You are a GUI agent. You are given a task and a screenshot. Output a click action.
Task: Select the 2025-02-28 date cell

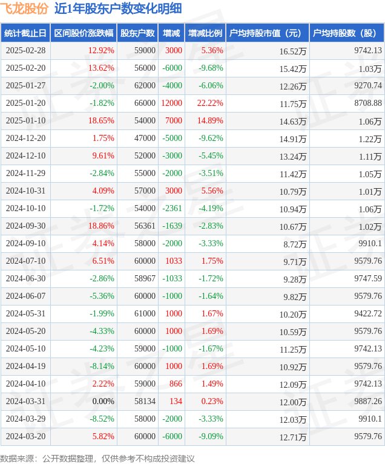tap(25, 51)
